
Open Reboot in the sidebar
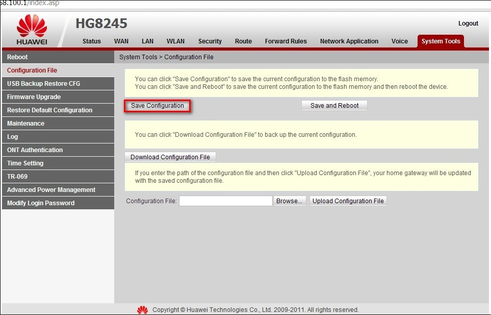tap(18, 57)
